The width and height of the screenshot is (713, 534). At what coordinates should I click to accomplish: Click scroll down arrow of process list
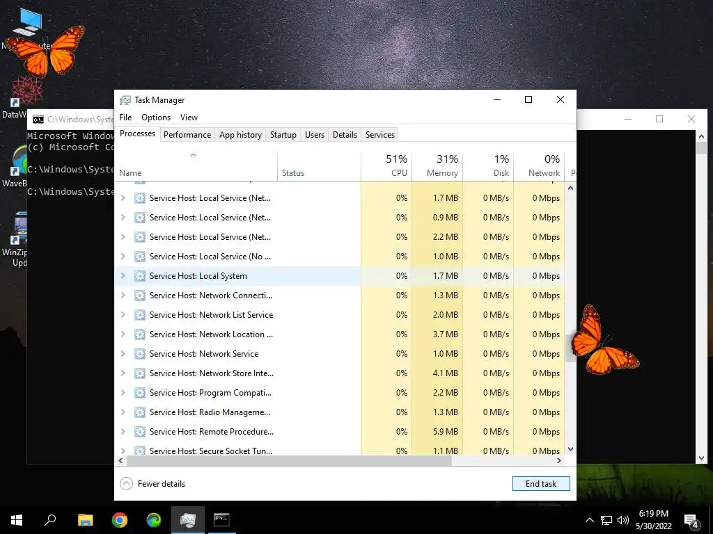570,449
